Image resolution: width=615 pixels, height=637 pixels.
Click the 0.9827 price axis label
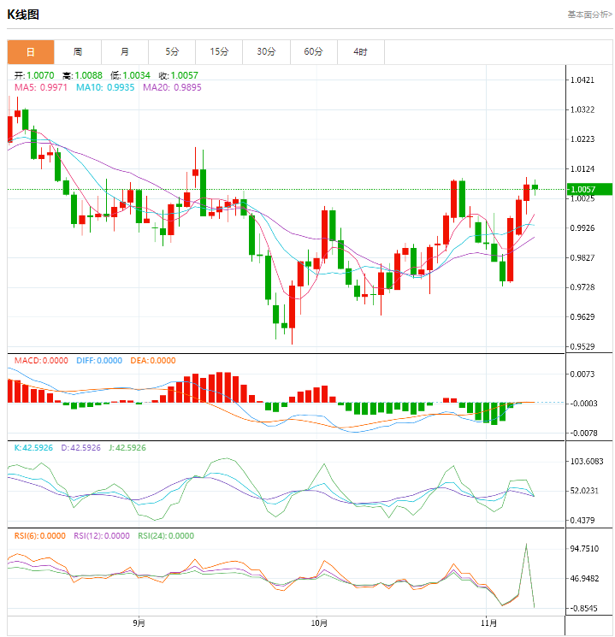click(x=582, y=257)
